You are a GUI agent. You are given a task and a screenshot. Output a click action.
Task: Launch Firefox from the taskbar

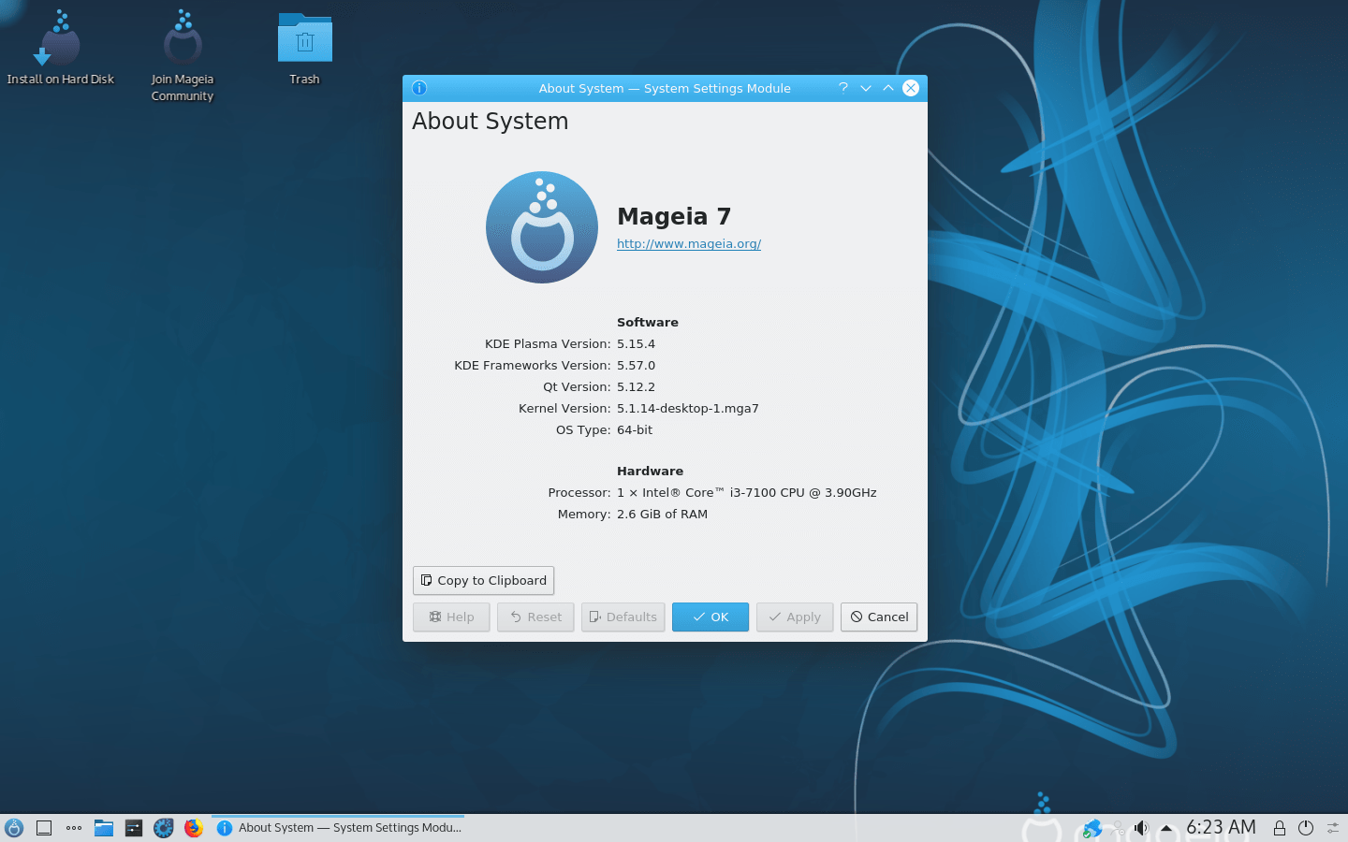pyautogui.click(x=194, y=828)
